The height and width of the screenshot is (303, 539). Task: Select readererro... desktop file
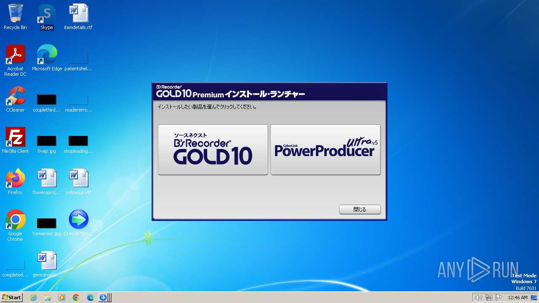78,103
